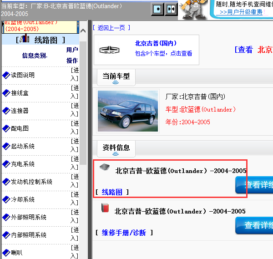This screenshot has height=259, width=273.
Task: Click the book icon next to 接线盒
Action: [6, 93]
